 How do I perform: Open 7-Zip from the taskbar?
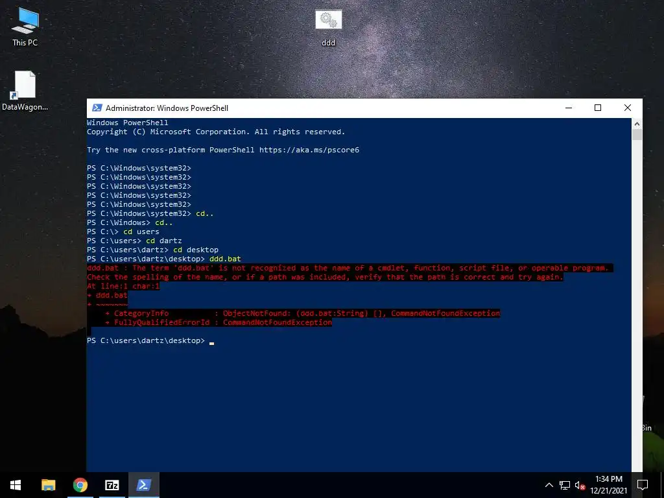[112, 485]
